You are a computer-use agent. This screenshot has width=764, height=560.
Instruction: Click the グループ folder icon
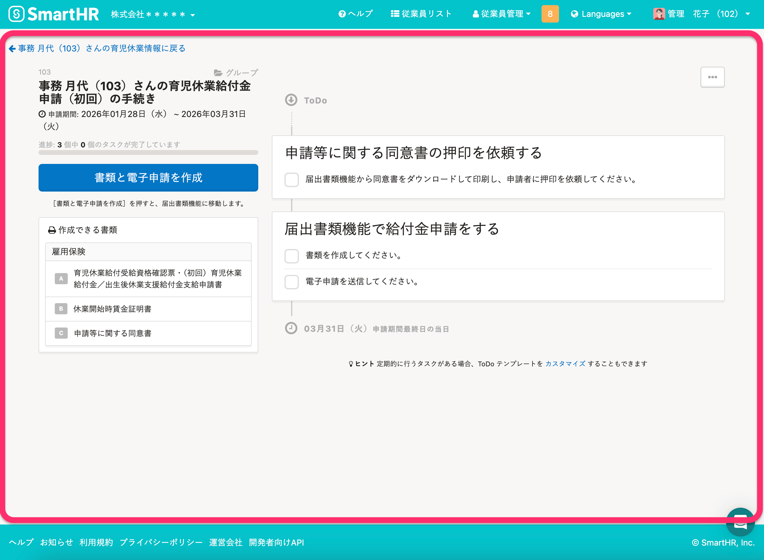[218, 73]
